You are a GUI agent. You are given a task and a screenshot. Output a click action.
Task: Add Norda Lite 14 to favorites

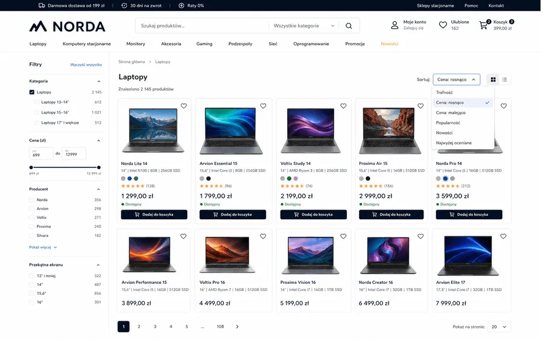[183, 106]
